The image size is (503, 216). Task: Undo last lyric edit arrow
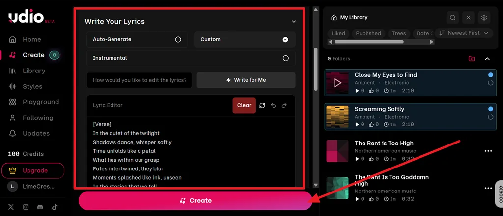273,106
